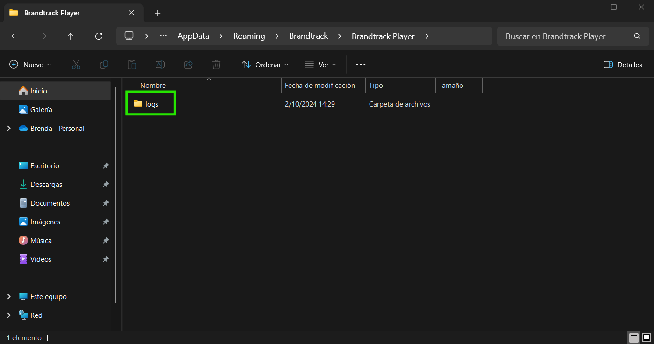Image resolution: width=654 pixels, height=344 pixels.
Task: Close the Brandtrack Player tab
Action: click(131, 13)
